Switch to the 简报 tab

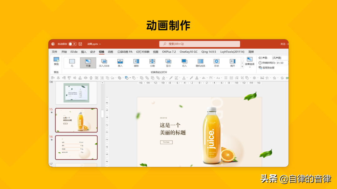coord(251,52)
